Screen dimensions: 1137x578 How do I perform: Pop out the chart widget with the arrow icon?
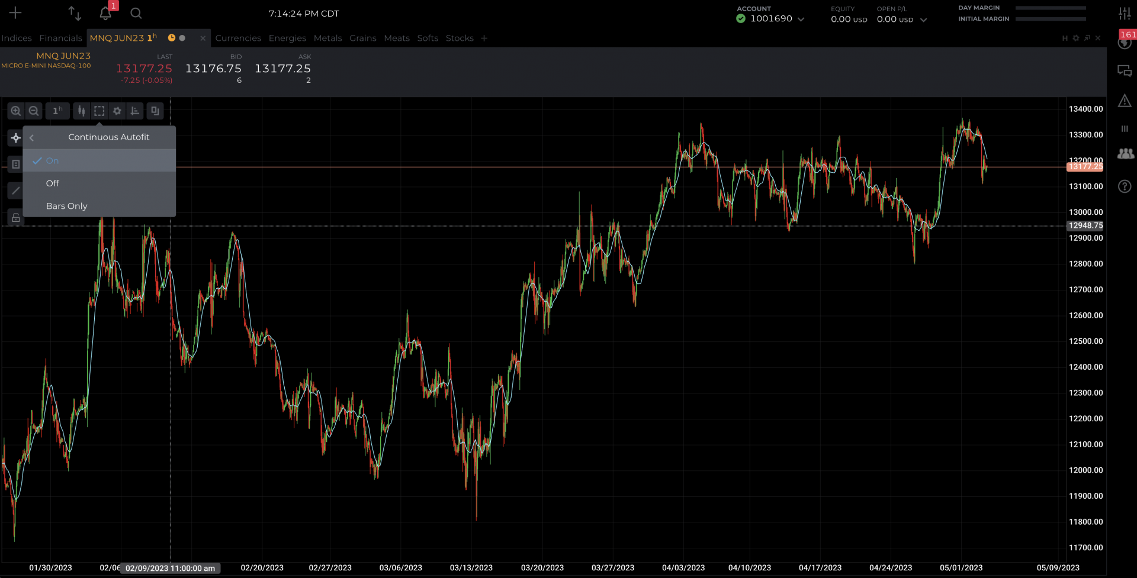click(x=1087, y=38)
